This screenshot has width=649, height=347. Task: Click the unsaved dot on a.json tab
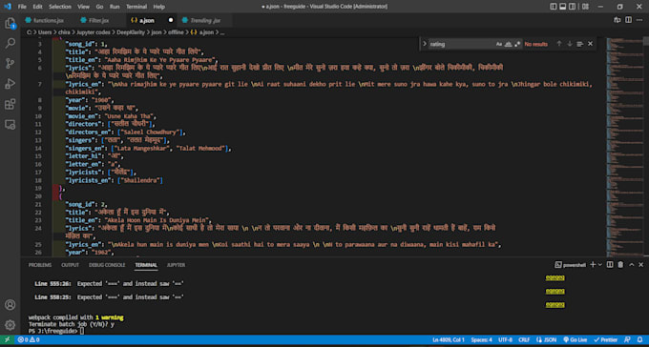tap(171, 20)
